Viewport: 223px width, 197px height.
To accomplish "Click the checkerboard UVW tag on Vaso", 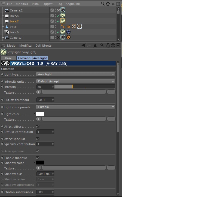I will coord(74,26).
